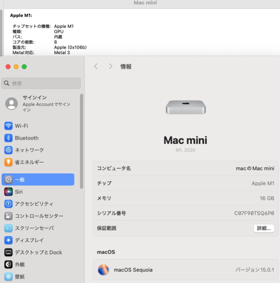
Task: Click 'バージョン15.0.1' text
Action: click(x=255, y=270)
